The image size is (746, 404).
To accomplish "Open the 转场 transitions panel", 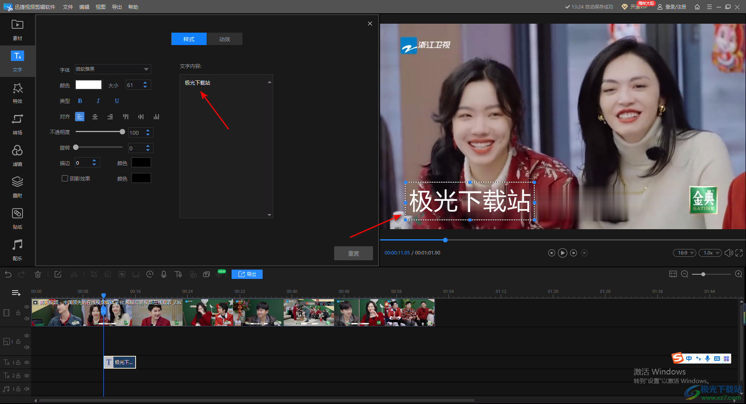I will (17, 124).
